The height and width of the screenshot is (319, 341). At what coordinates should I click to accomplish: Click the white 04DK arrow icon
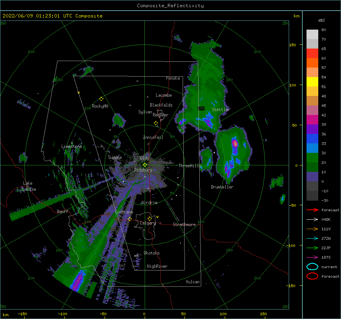tap(312, 219)
